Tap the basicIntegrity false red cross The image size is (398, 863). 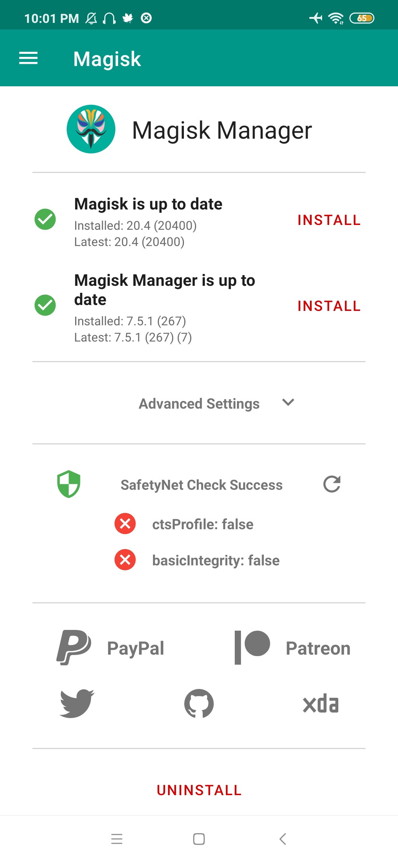125,559
